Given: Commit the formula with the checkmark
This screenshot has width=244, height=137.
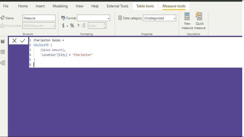Looking at the screenshot, I should coord(23,41).
